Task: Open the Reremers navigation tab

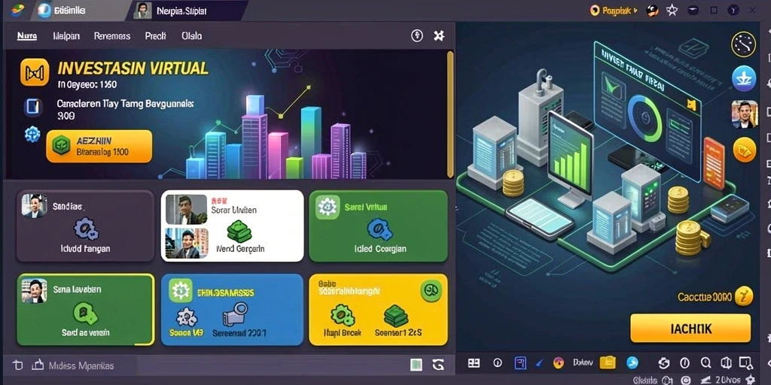Action: (112, 36)
